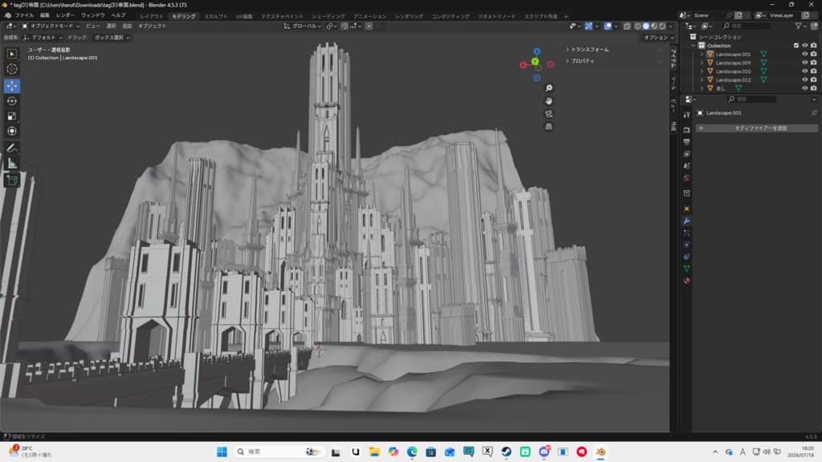Switch perspective/orthographic grid icon
The height and width of the screenshot is (462, 822).
pyautogui.click(x=548, y=126)
